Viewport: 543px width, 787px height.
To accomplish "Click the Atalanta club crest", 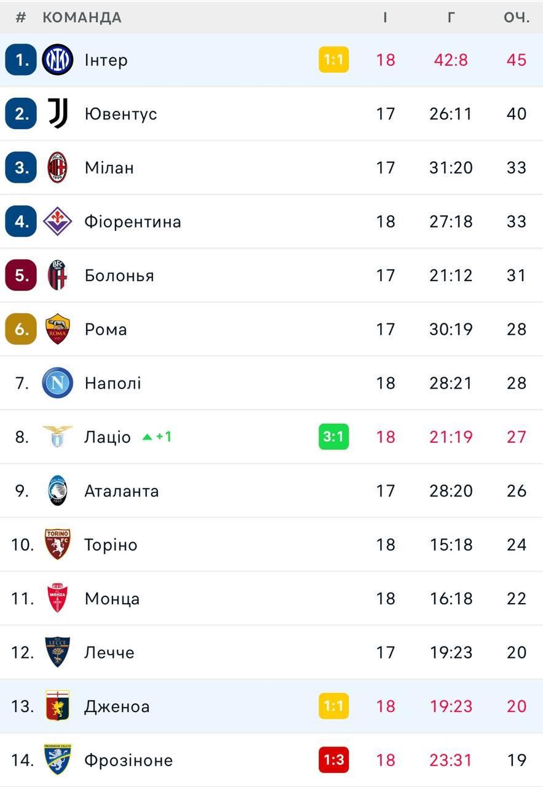I will click(58, 490).
